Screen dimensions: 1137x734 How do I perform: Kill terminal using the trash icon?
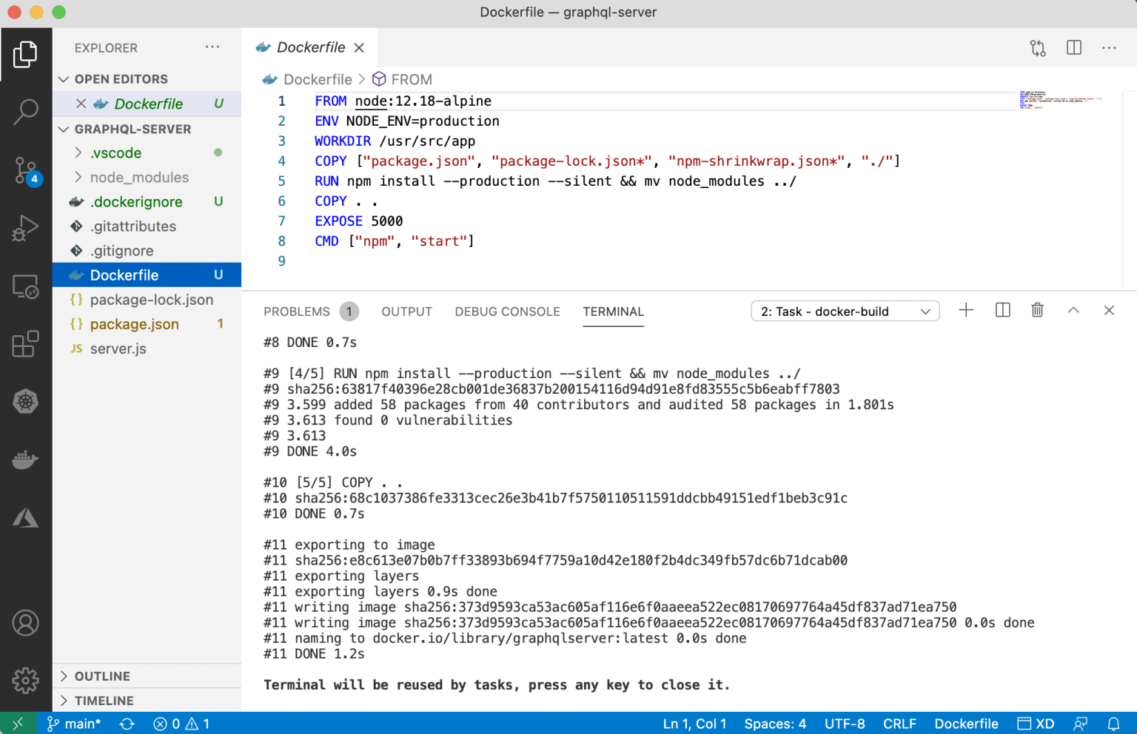(x=1037, y=311)
